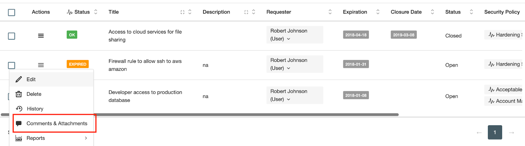Click expand icon in Title column header

(x=182, y=12)
